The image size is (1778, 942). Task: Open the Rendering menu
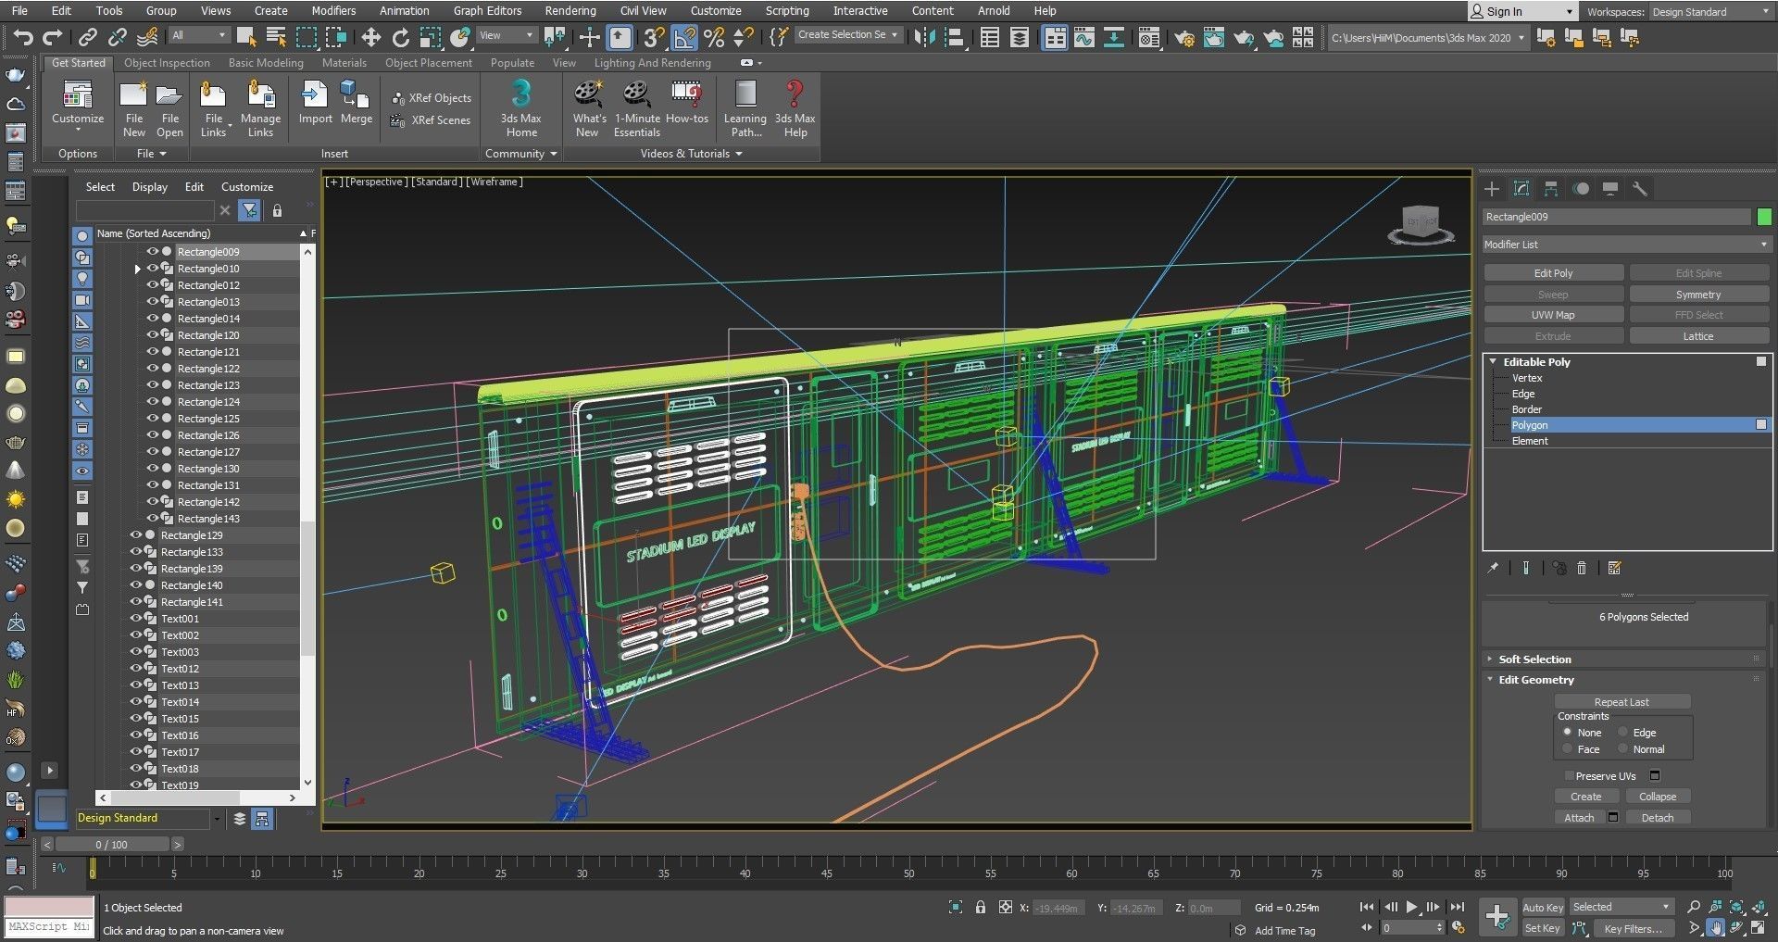(570, 11)
